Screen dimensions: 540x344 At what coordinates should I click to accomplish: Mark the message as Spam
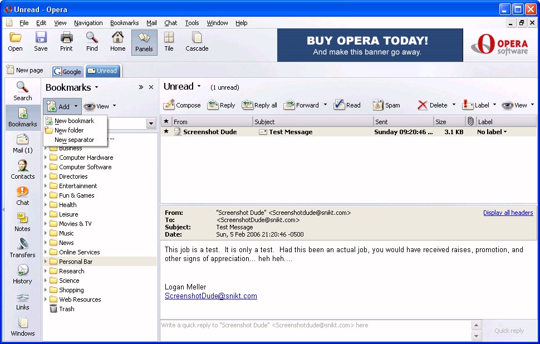tap(386, 105)
